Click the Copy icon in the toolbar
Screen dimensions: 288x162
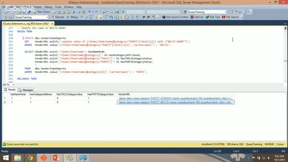click(x=79, y=12)
